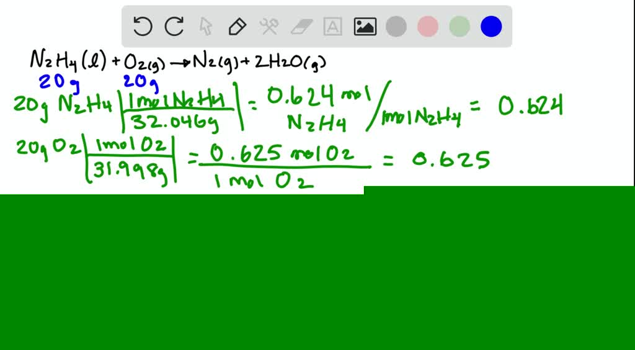Click the handwritten 32.046g denominator
Screen dimensions: 635x350
point(174,122)
